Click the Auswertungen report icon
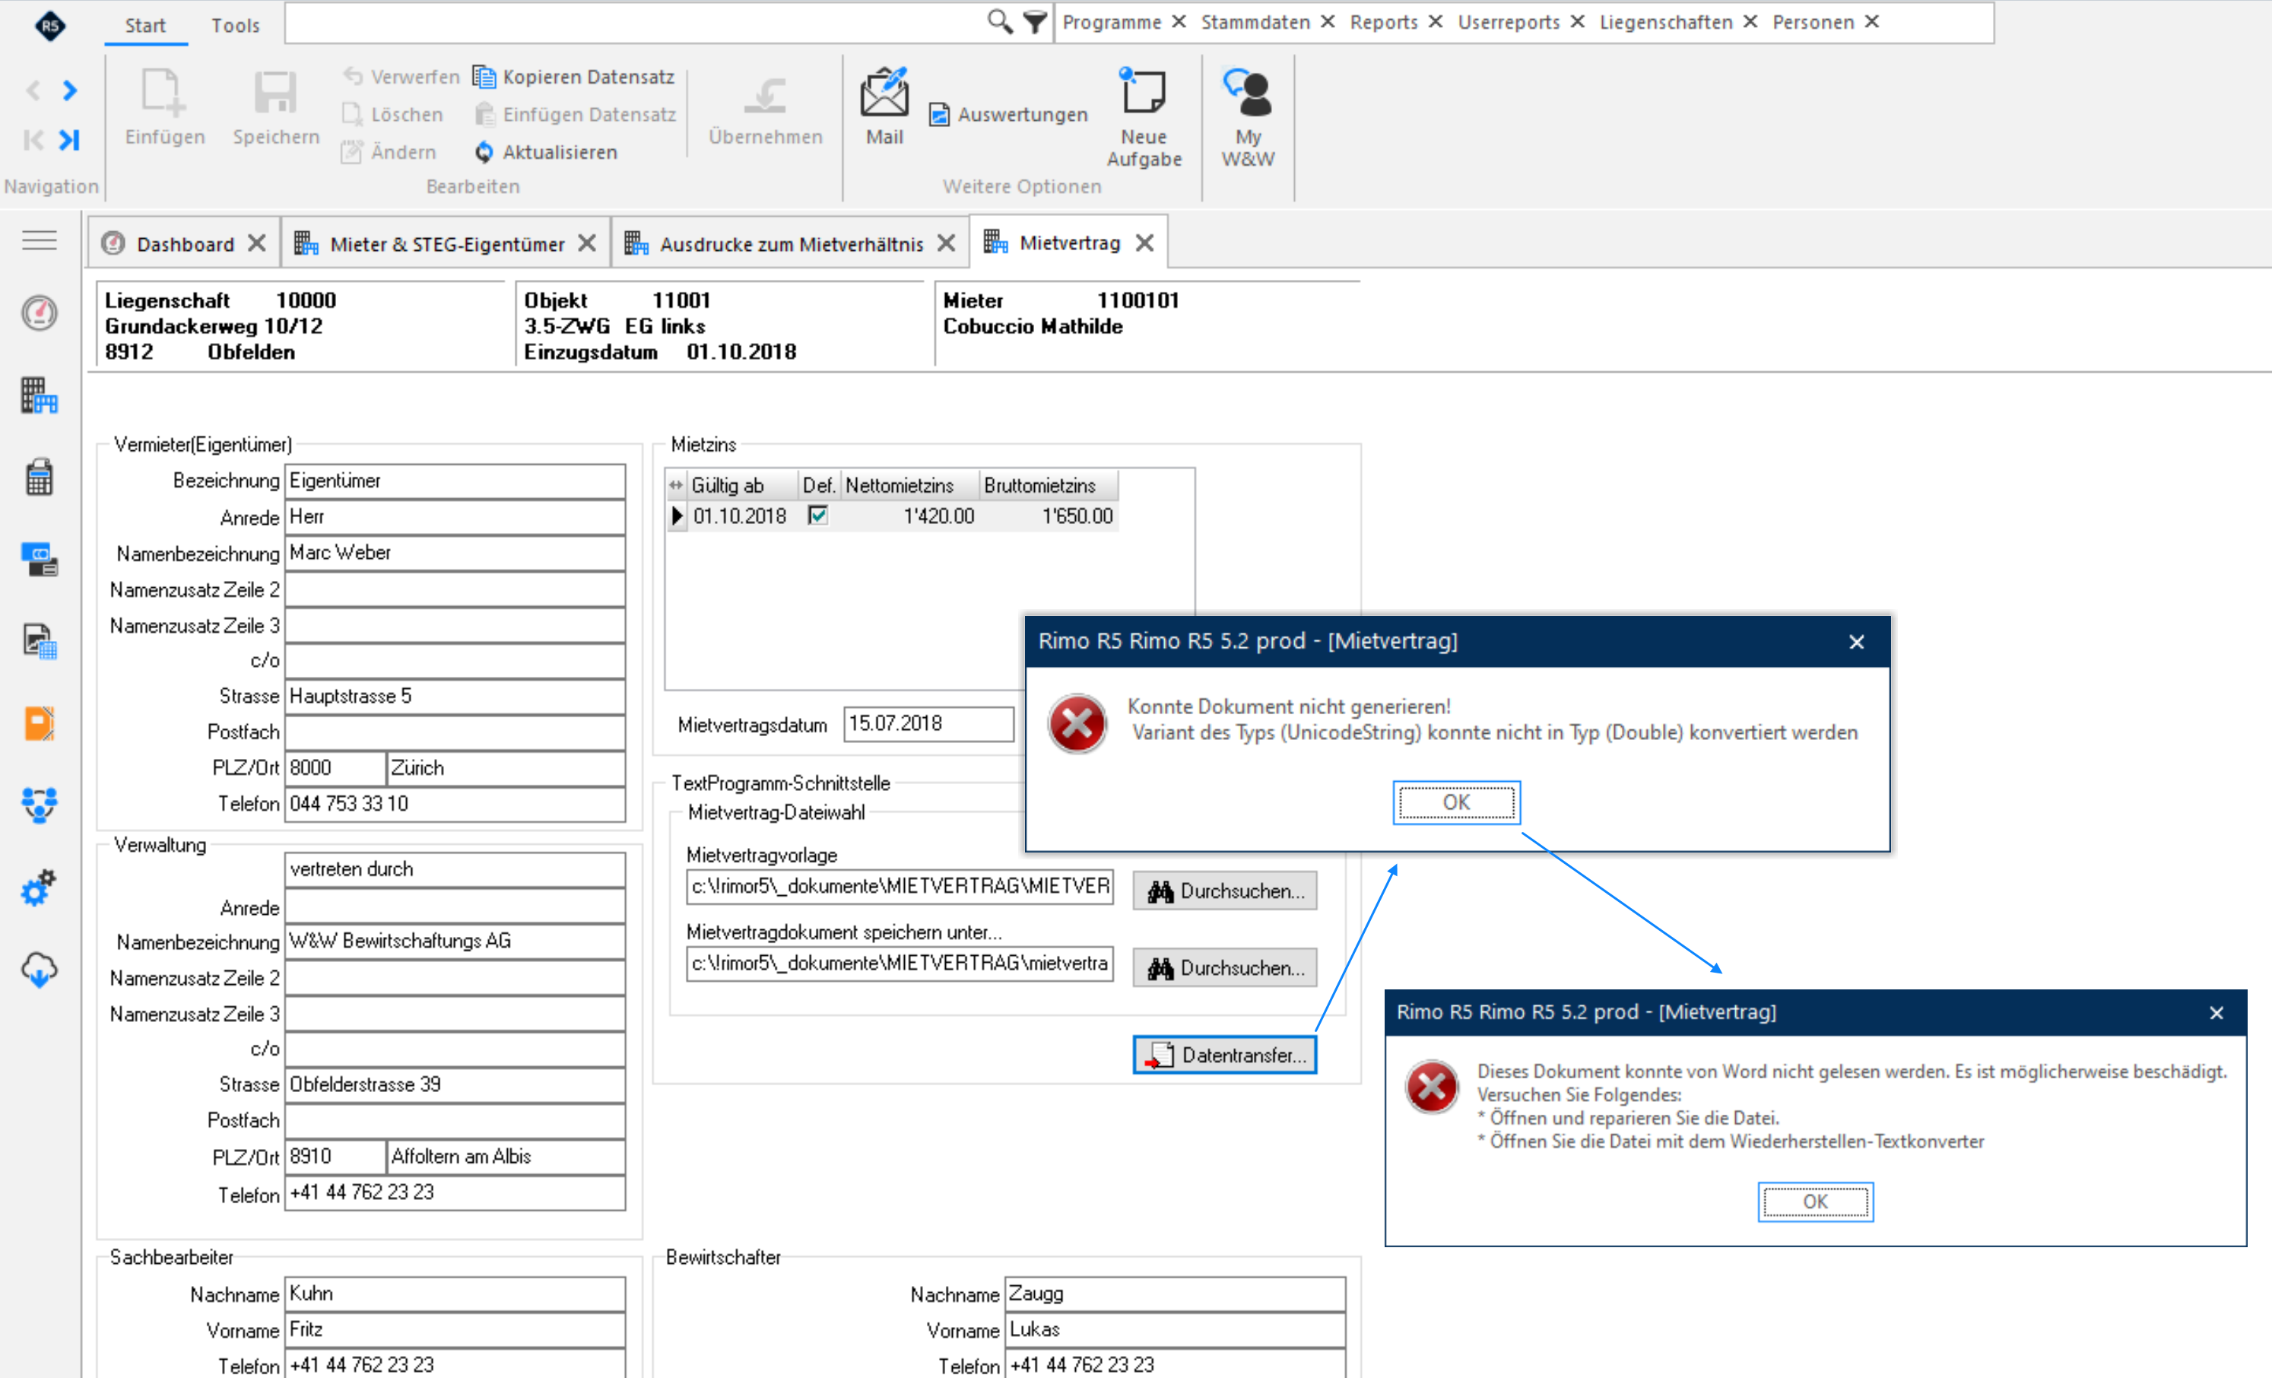 point(938,114)
